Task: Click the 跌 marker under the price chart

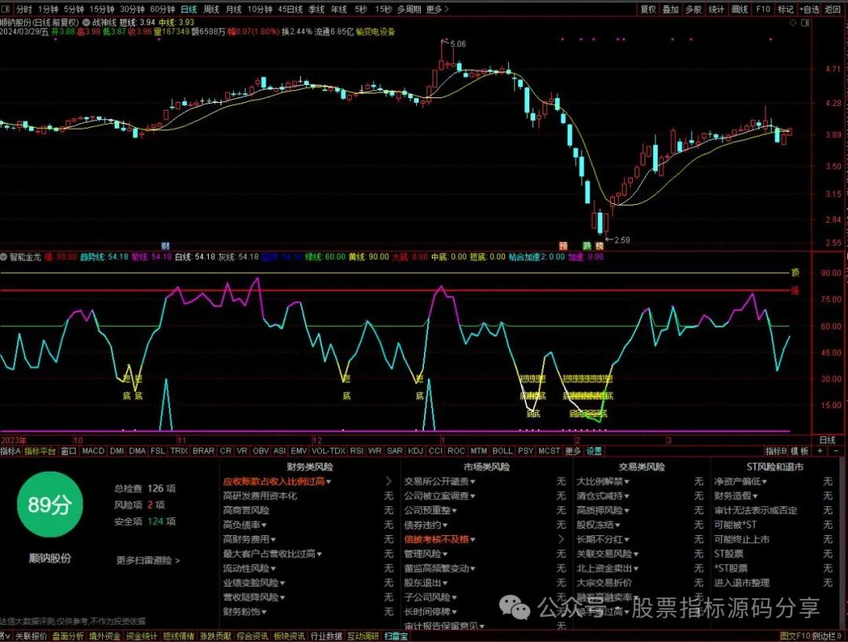Action: (587, 246)
